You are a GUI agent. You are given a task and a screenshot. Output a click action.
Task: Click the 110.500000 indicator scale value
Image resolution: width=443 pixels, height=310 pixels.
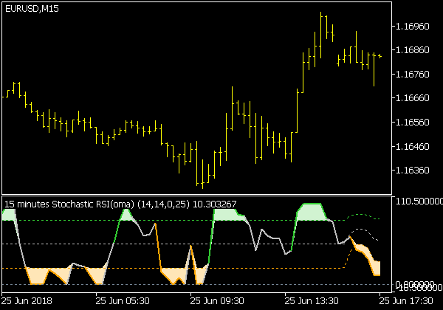point(419,201)
